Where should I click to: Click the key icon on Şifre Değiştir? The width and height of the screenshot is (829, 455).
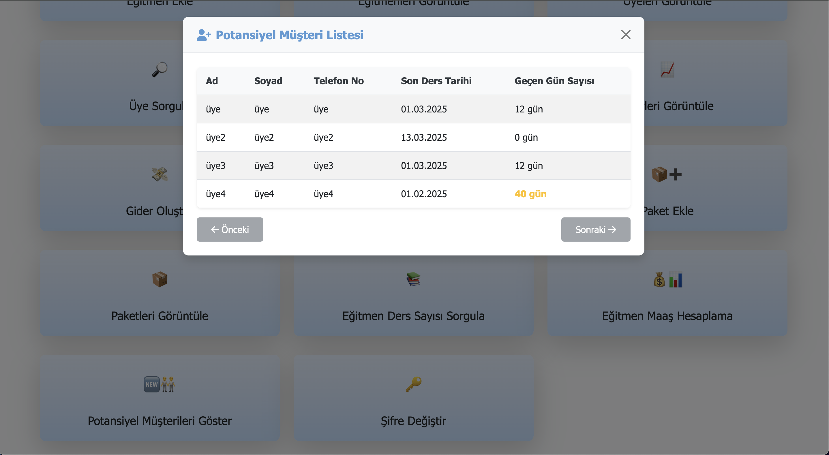point(413,384)
